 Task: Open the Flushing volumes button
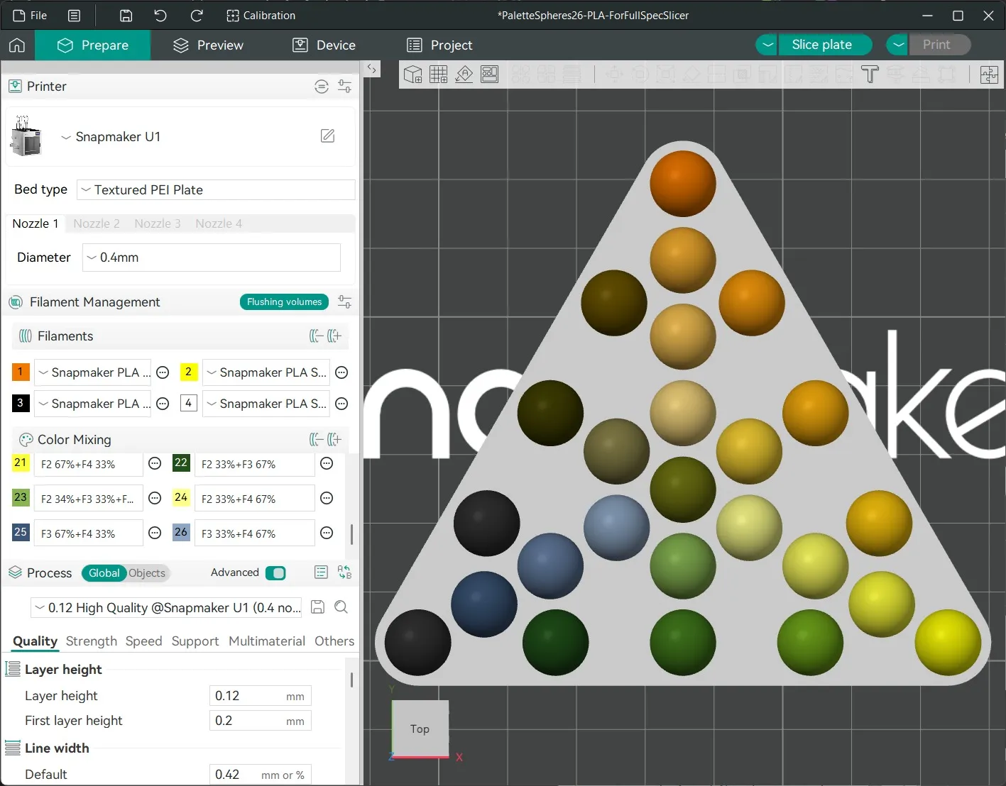click(284, 302)
